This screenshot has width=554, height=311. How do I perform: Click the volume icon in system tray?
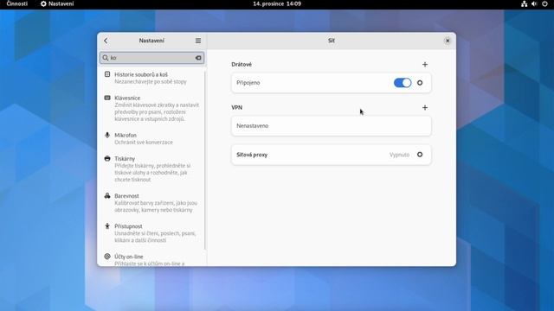point(534,3)
